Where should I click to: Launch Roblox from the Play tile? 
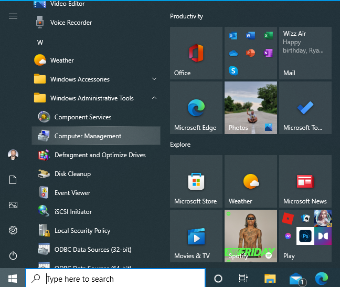(288, 218)
